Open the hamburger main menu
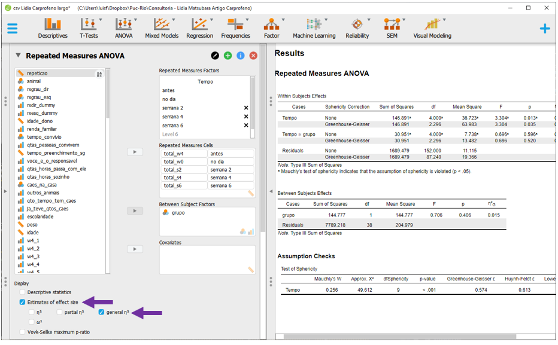This screenshot has width=558, height=345. click(13, 28)
